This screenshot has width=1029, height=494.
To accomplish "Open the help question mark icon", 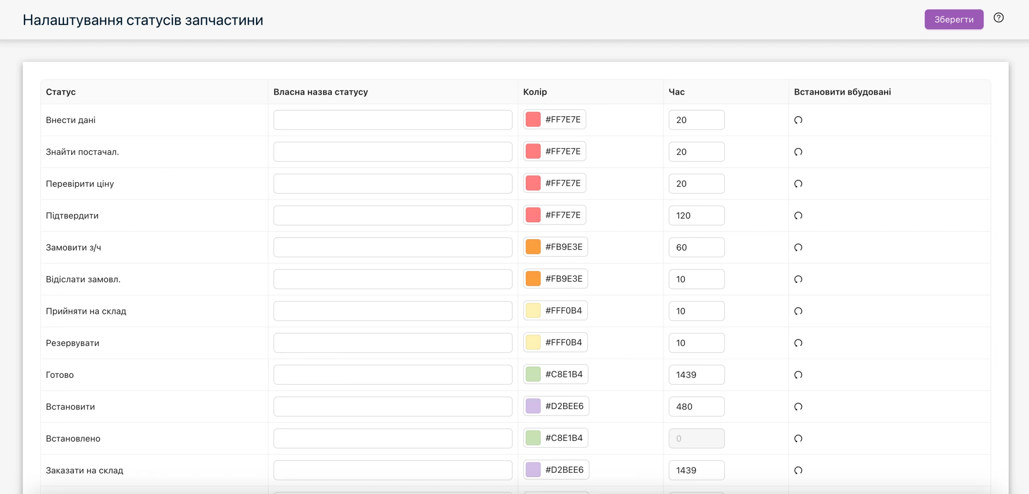I will (998, 18).
